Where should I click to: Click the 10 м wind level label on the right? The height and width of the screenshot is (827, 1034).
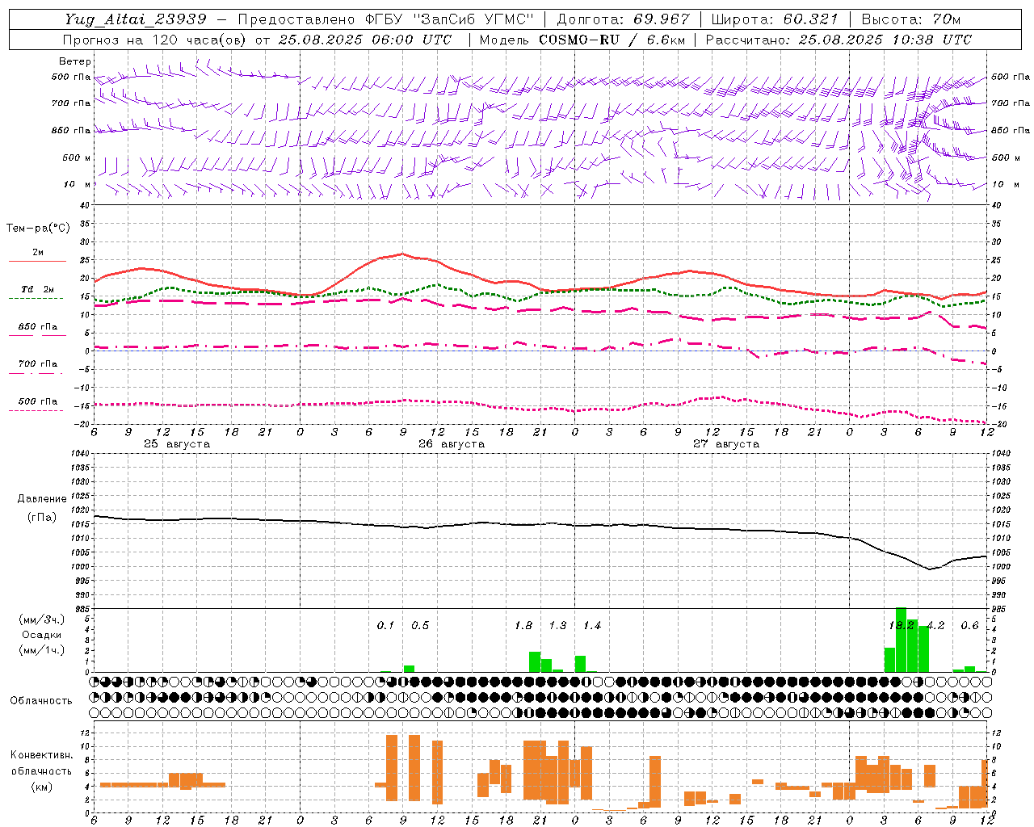[1004, 184]
